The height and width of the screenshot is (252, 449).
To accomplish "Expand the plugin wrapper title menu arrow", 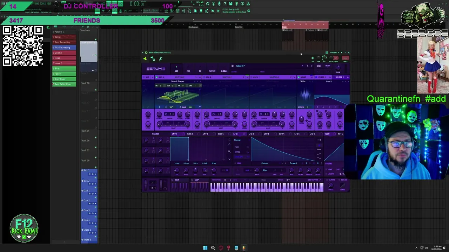I will pyautogui.click(x=143, y=52).
